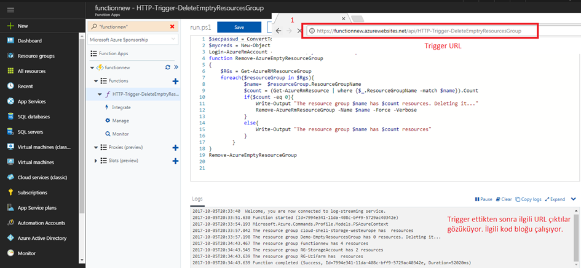Open the Microsoft Azure Sponsorship subscription dropdown
581x268 pixels.
(132, 39)
